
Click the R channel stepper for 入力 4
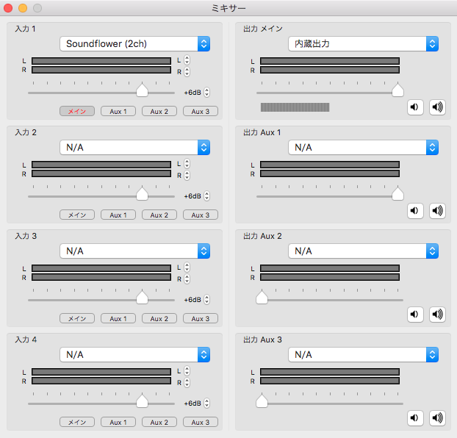pyautogui.click(x=187, y=382)
